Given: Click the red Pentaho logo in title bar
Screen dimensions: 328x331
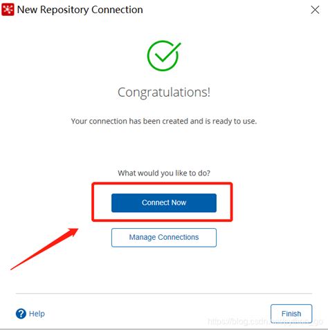Looking at the screenshot, I should point(8,10).
